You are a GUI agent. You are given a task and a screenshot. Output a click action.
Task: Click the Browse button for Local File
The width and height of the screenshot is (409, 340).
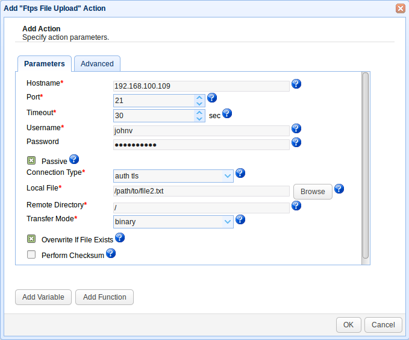(313, 192)
